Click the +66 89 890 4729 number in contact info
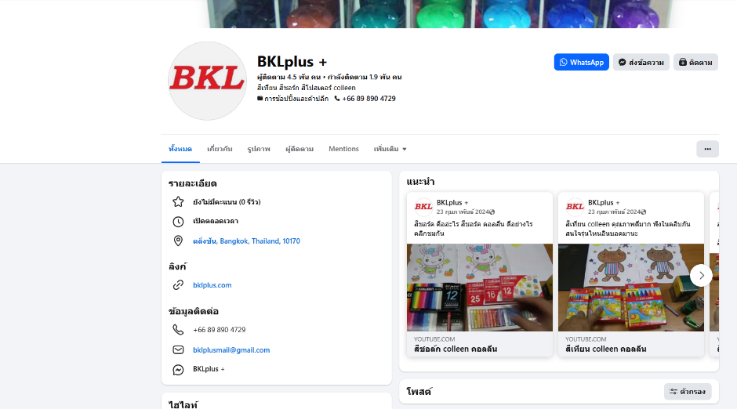 pyautogui.click(x=219, y=330)
